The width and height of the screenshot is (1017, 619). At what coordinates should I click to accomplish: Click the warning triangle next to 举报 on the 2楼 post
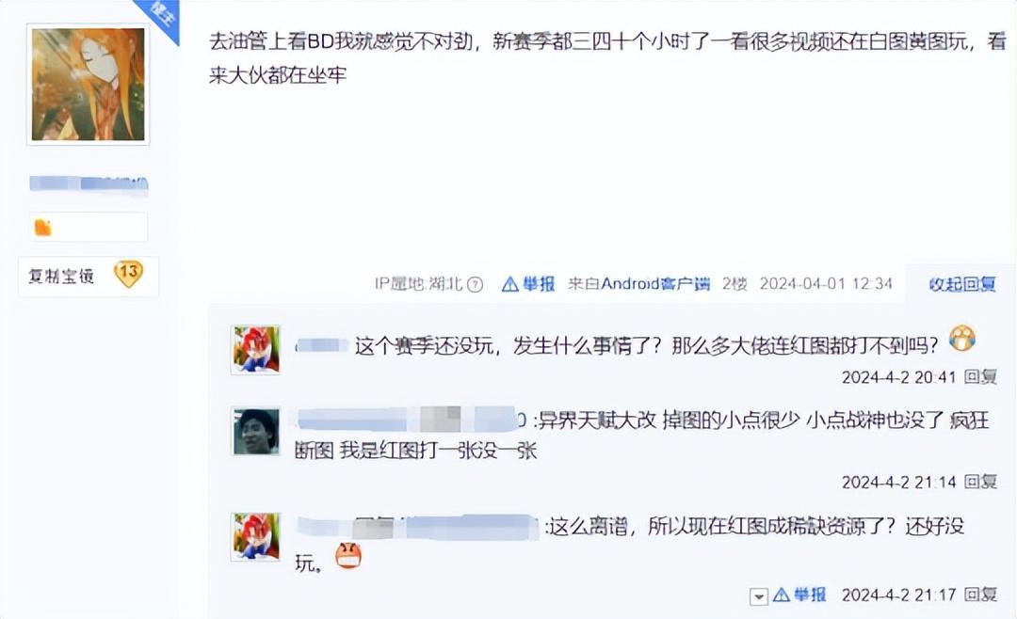pyautogui.click(x=510, y=283)
